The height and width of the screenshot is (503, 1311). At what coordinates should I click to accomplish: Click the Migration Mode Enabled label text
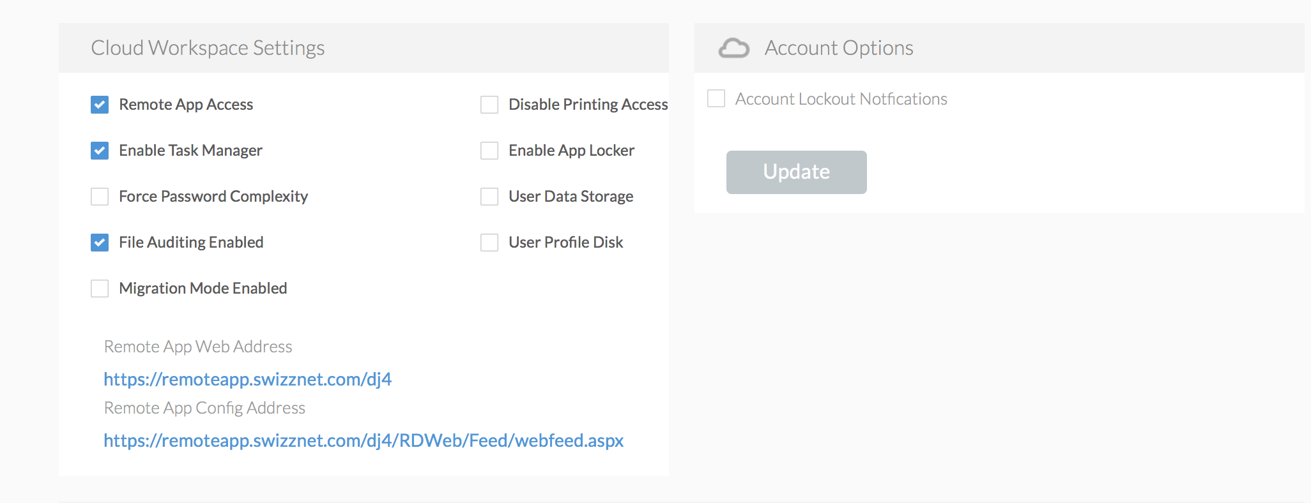click(x=203, y=289)
